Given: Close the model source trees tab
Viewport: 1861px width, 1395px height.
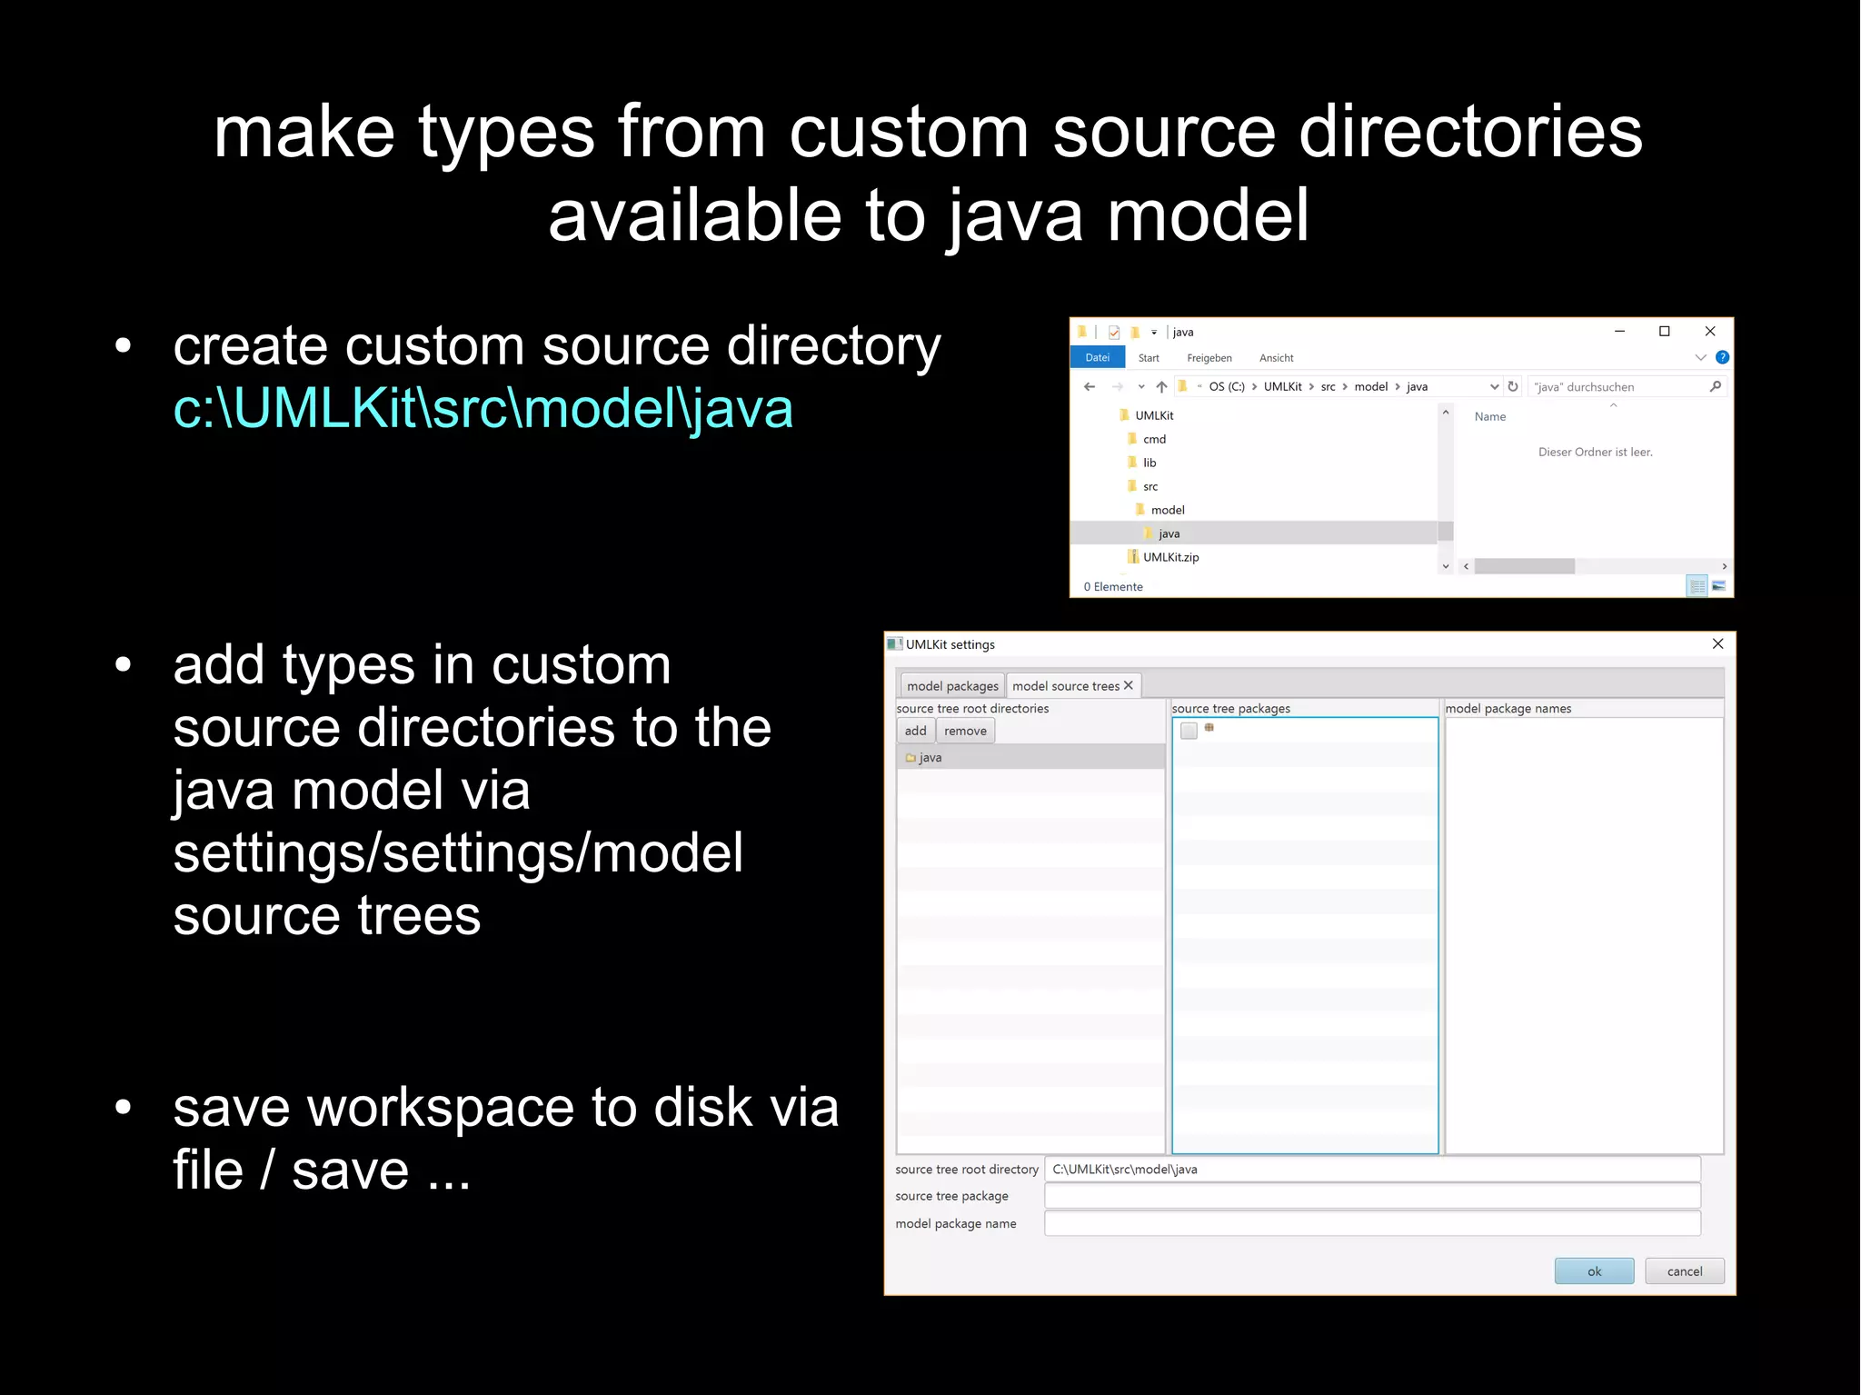Looking at the screenshot, I should 1129,685.
